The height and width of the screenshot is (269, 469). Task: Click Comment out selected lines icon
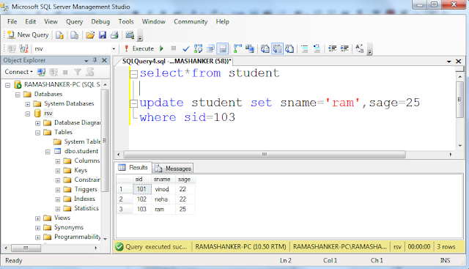[305, 48]
